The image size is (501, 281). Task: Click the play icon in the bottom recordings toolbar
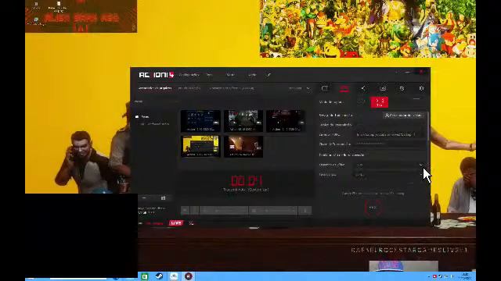186,210
